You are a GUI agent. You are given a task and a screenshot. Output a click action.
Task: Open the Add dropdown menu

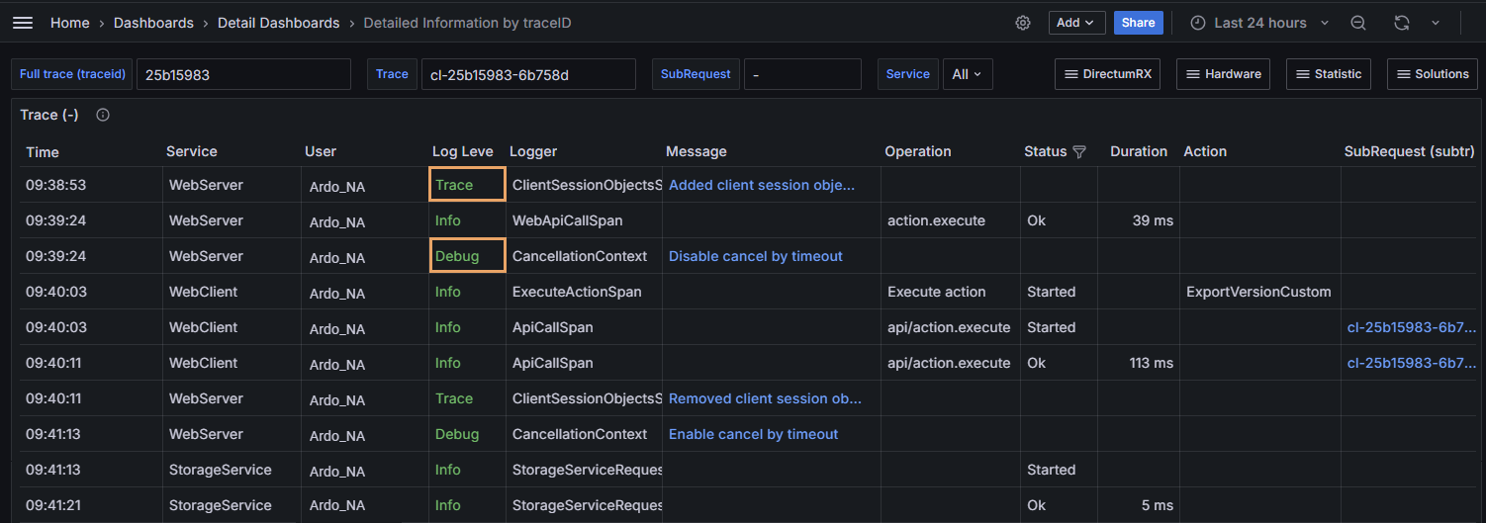(x=1076, y=23)
